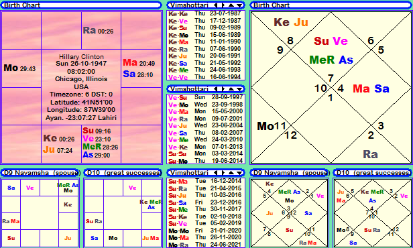
Task: Click down arrow in Vimshottari panel listing Ke-Ke
Action: (x=239, y=5)
